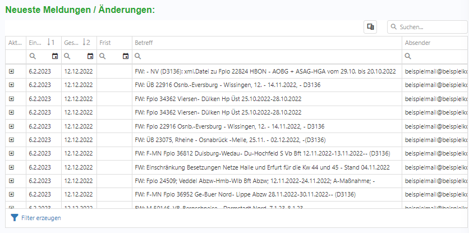Open calendar picker in Frist filter column
The height and width of the screenshot is (233, 469).
(x=125, y=56)
